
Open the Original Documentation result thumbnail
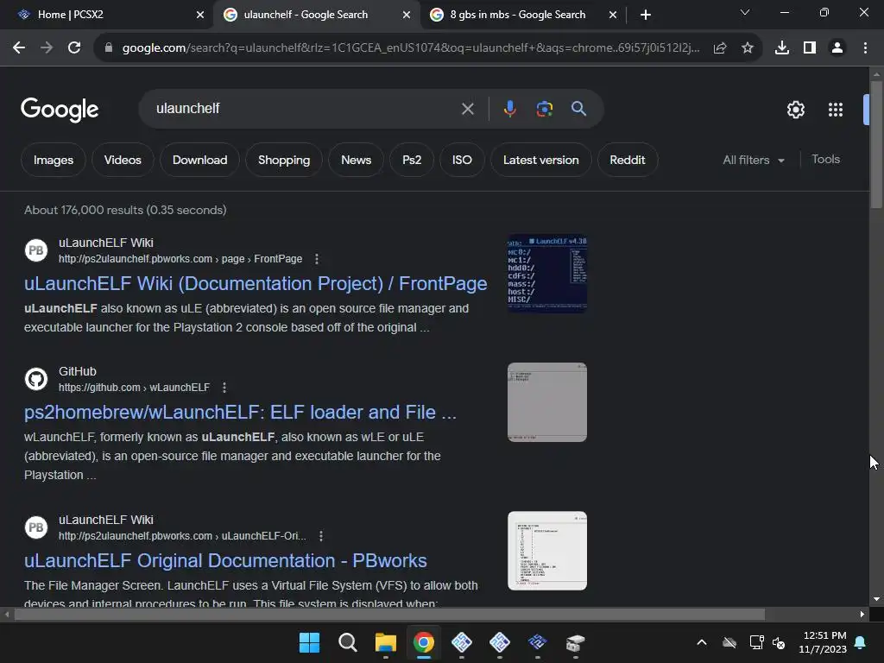point(547,551)
